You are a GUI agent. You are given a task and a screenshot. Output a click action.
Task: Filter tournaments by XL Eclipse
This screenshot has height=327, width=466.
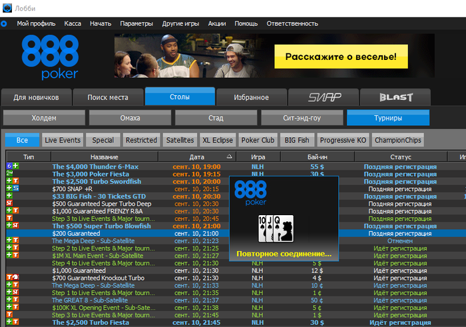click(218, 140)
